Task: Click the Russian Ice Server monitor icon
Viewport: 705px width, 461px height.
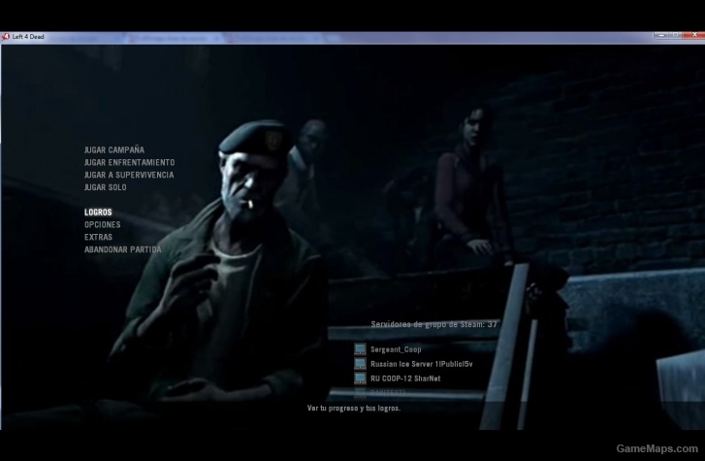Action: click(360, 363)
